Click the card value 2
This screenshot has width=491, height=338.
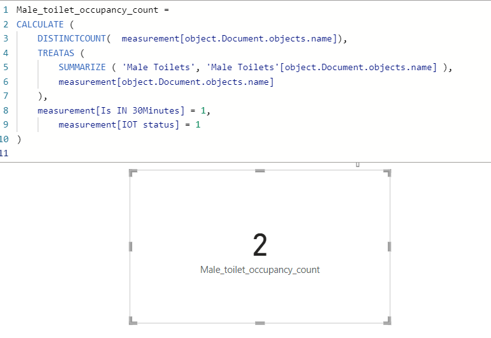260,246
